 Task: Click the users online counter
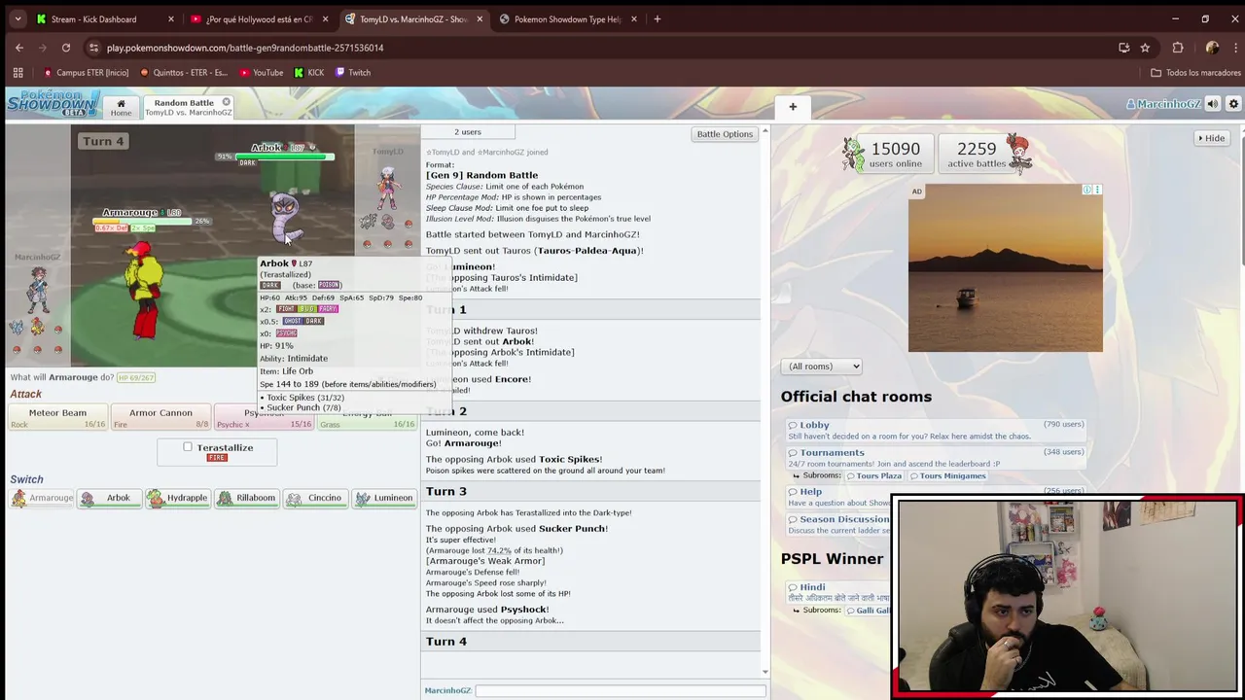[896, 154]
